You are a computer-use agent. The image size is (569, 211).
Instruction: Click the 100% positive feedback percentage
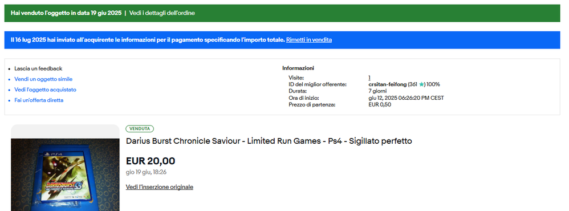[x=433, y=84]
